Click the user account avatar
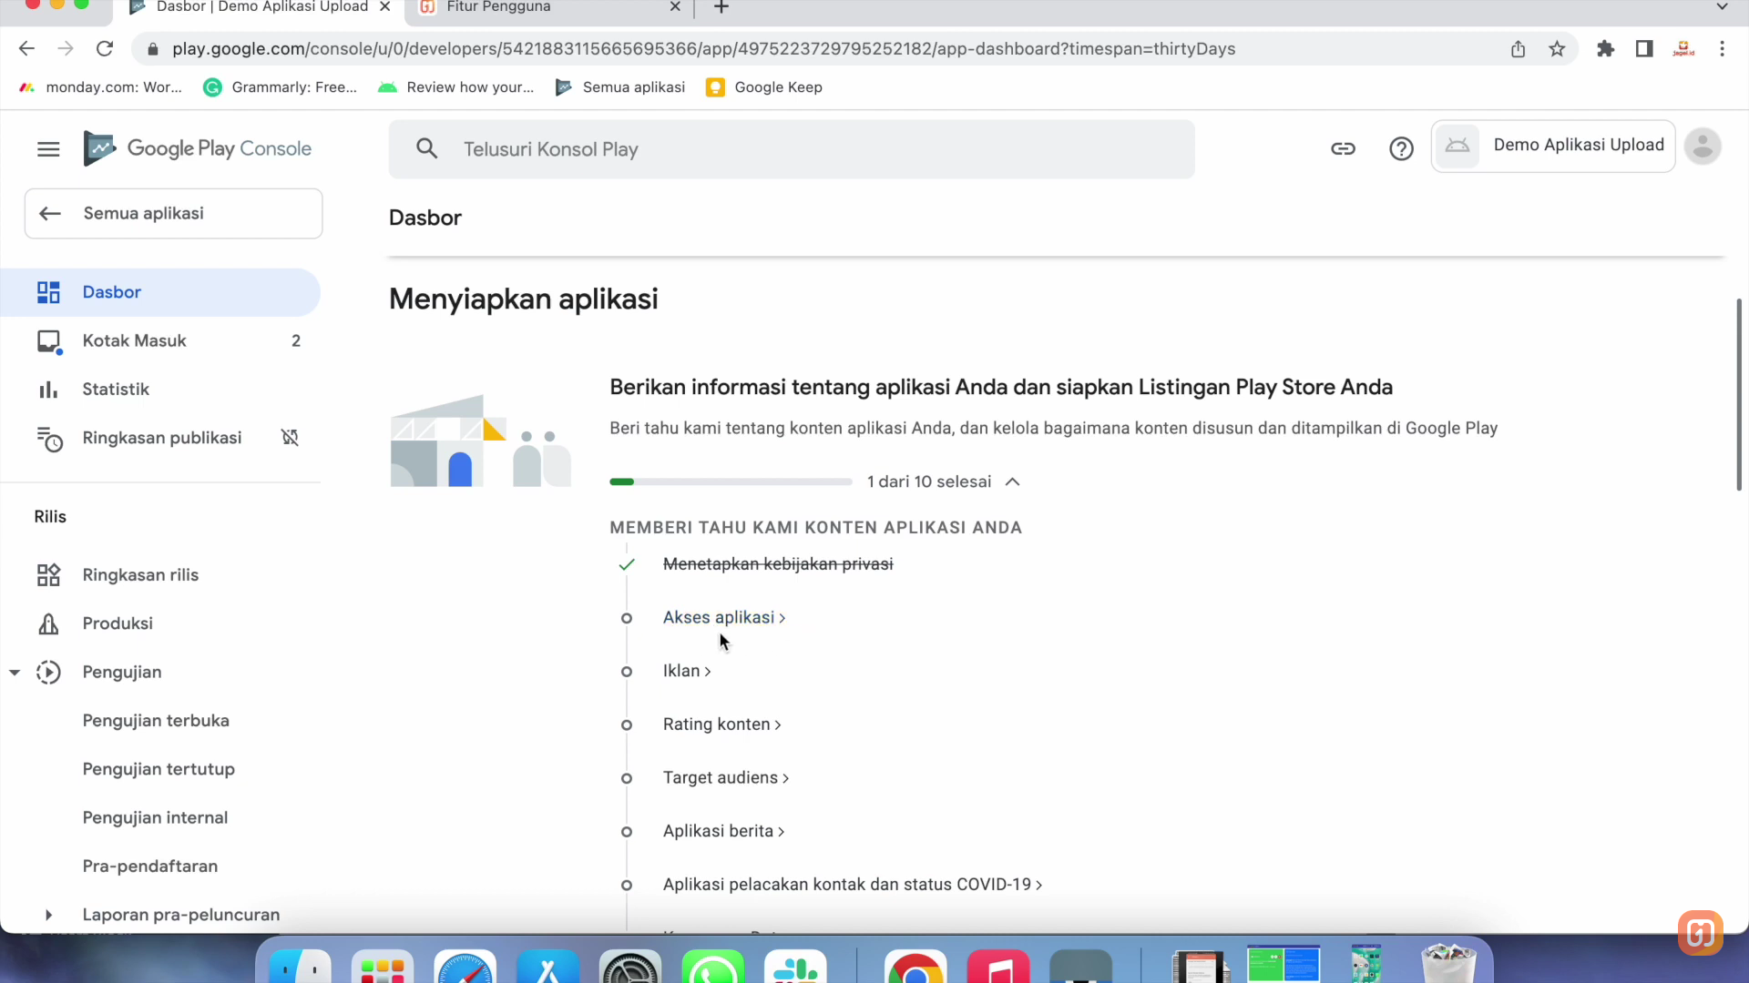Viewport: 1749px width, 983px height. [1702, 147]
